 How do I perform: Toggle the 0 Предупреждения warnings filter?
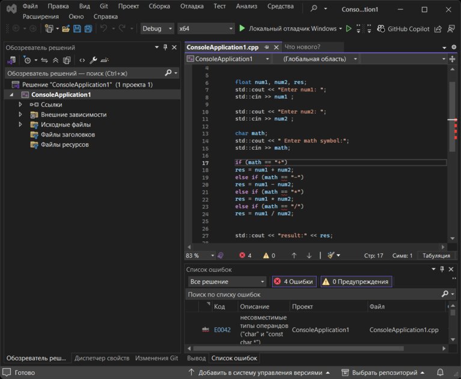pos(356,282)
